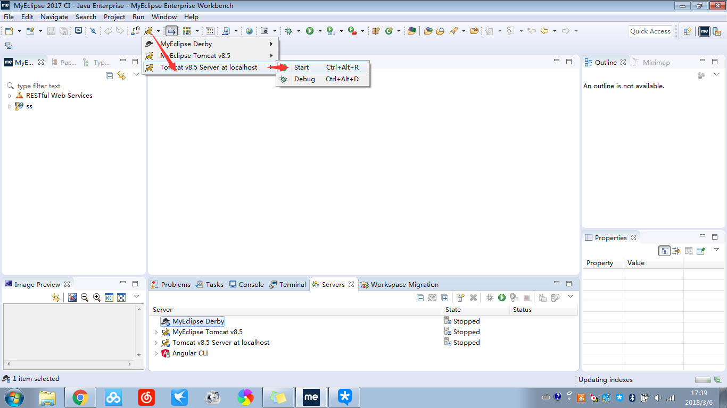Switch to the Terminal tab
Viewport: 727px width, 408px height.
288,284
